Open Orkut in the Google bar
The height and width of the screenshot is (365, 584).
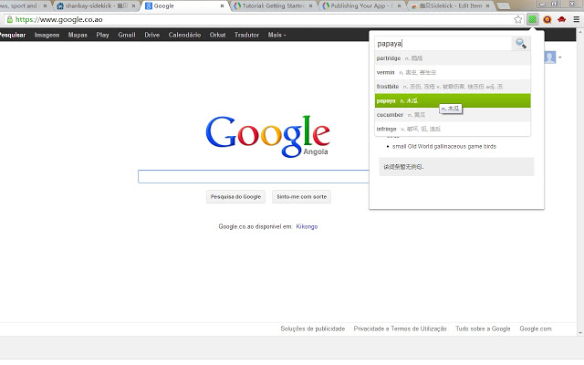[x=217, y=35]
